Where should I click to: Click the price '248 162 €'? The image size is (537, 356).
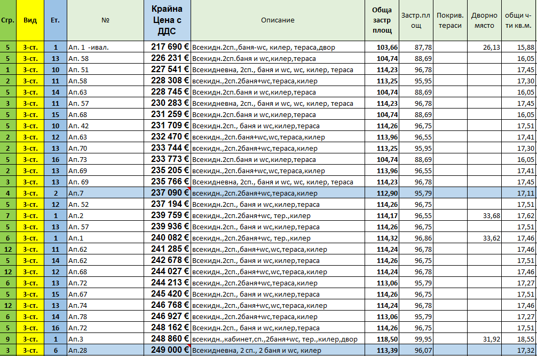pos(167,328)
